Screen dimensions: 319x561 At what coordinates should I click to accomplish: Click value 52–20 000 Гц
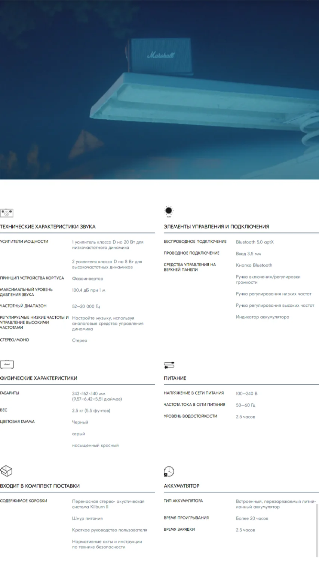pos(86,306)
